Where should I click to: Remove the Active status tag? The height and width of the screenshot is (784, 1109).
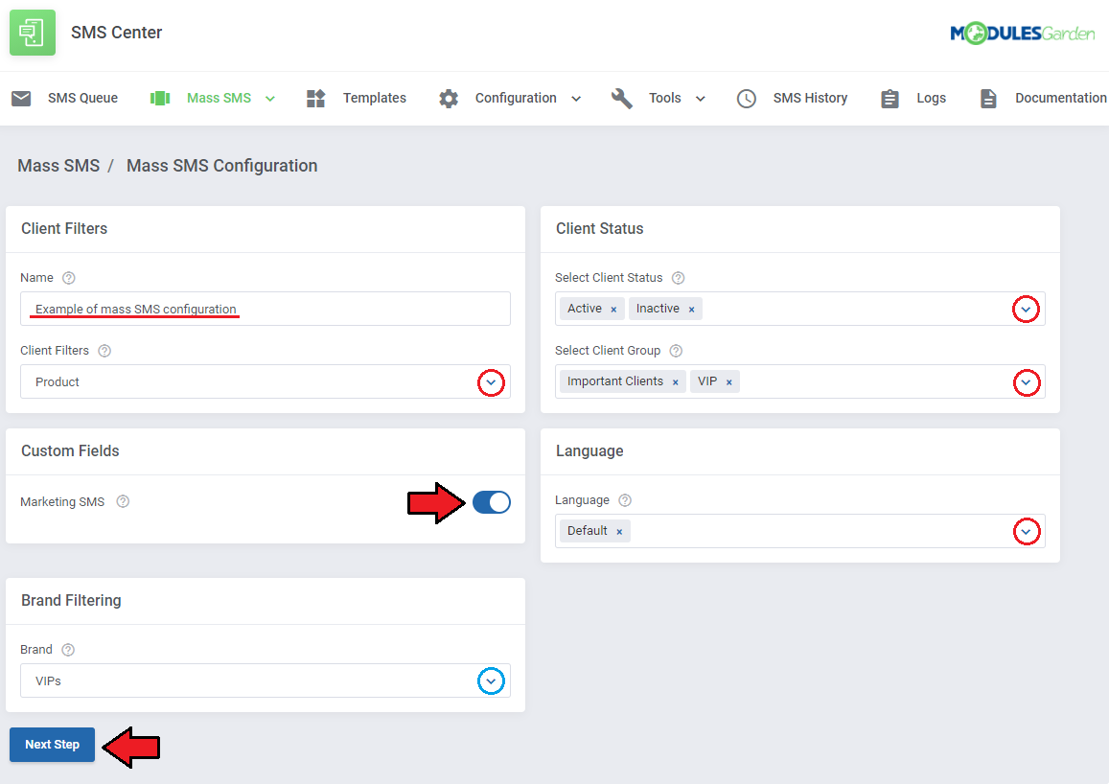[x=613, y=309]
